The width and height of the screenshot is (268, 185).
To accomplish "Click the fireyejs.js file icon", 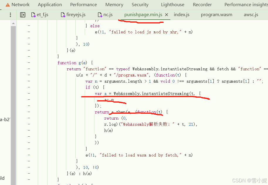I will (x=63, y=15).
